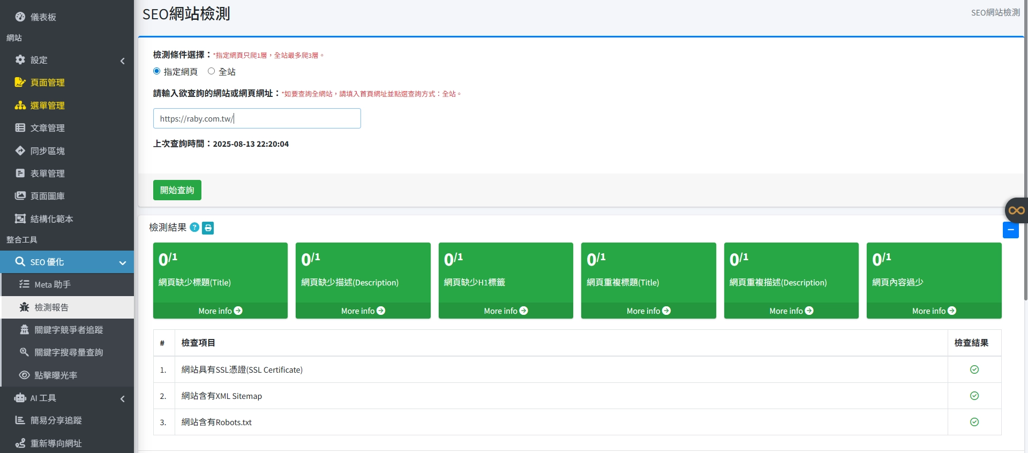Open More info for 網頁缺少標題(Title)

tap(220, 311)
